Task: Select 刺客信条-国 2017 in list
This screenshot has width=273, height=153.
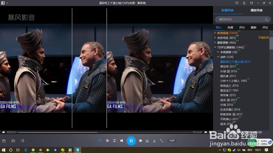Action: click(232, 114)
